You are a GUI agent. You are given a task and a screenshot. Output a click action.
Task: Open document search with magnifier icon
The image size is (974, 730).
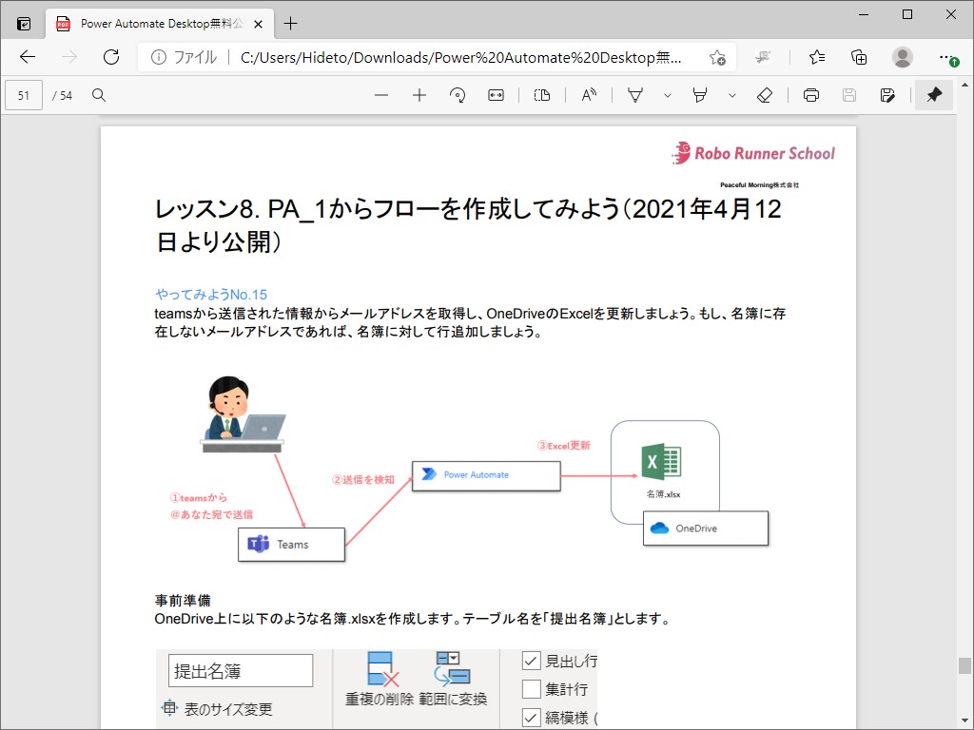point(99,95)
